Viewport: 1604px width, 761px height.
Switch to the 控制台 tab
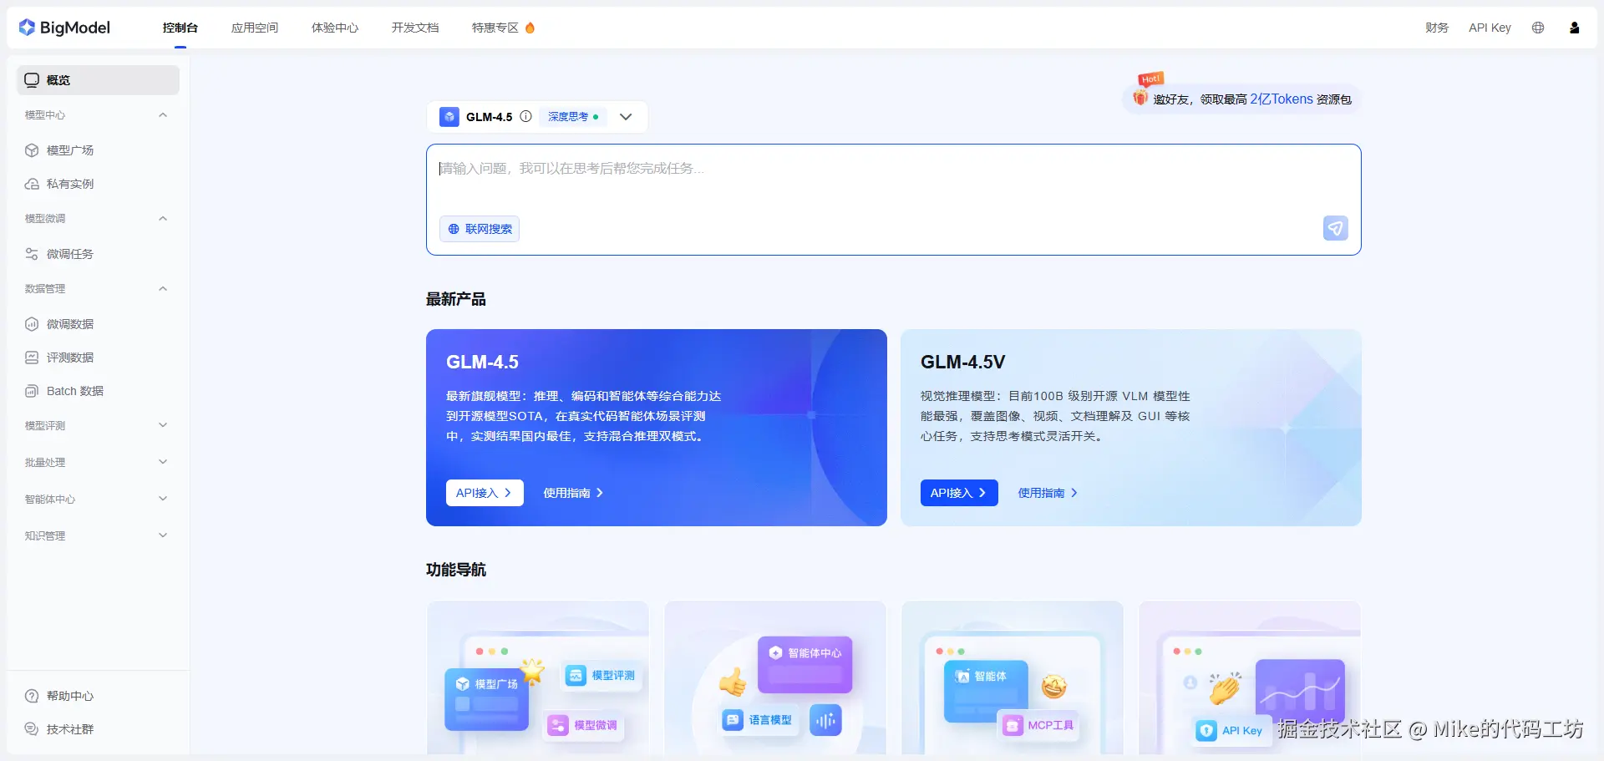pyautogui.click(x=180, y=28)
